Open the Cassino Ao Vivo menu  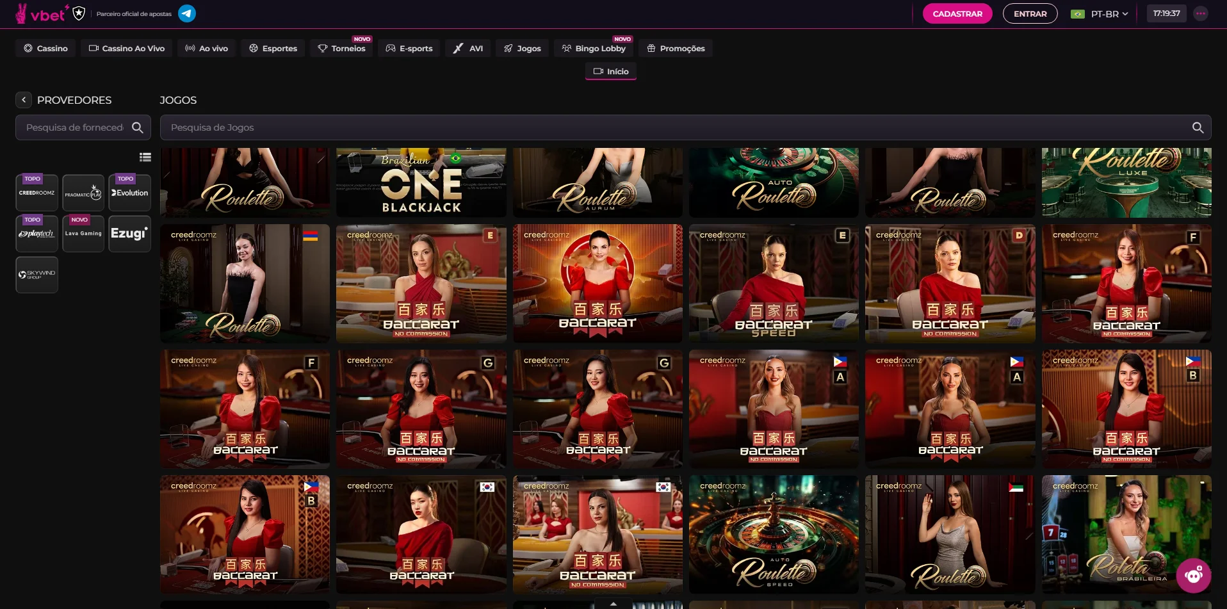coord(126,48)
